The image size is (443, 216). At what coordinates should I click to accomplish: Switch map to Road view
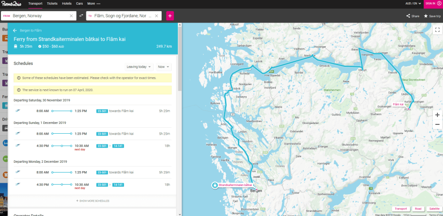coord(418,209)
